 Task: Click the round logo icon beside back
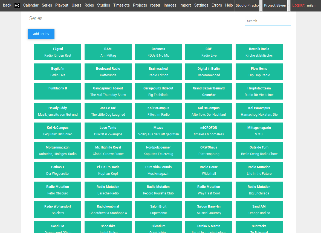tap(17, 5)
